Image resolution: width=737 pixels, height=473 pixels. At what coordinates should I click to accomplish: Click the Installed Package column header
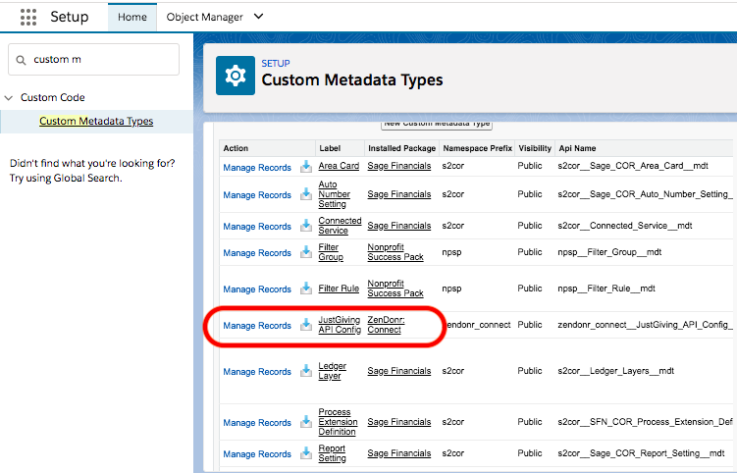402,148
